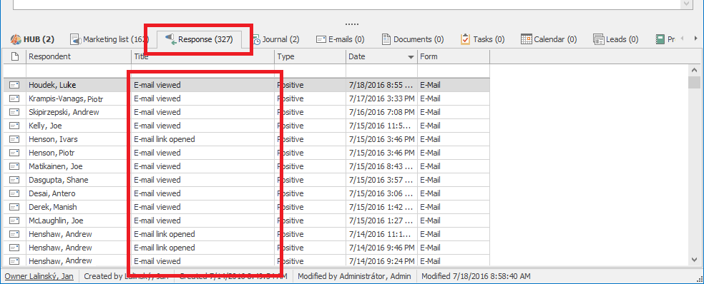Select respondent McLaughlin, Joe
Viewport: 704px width, 284px height.
click(x=56, y=220)
